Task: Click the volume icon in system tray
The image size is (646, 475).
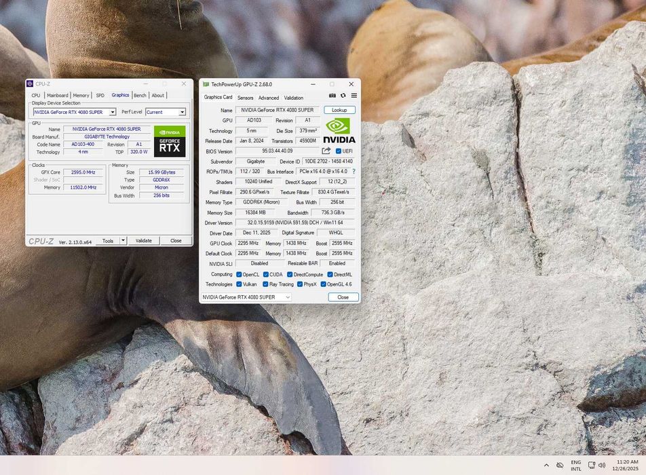Action: [602, 465]
